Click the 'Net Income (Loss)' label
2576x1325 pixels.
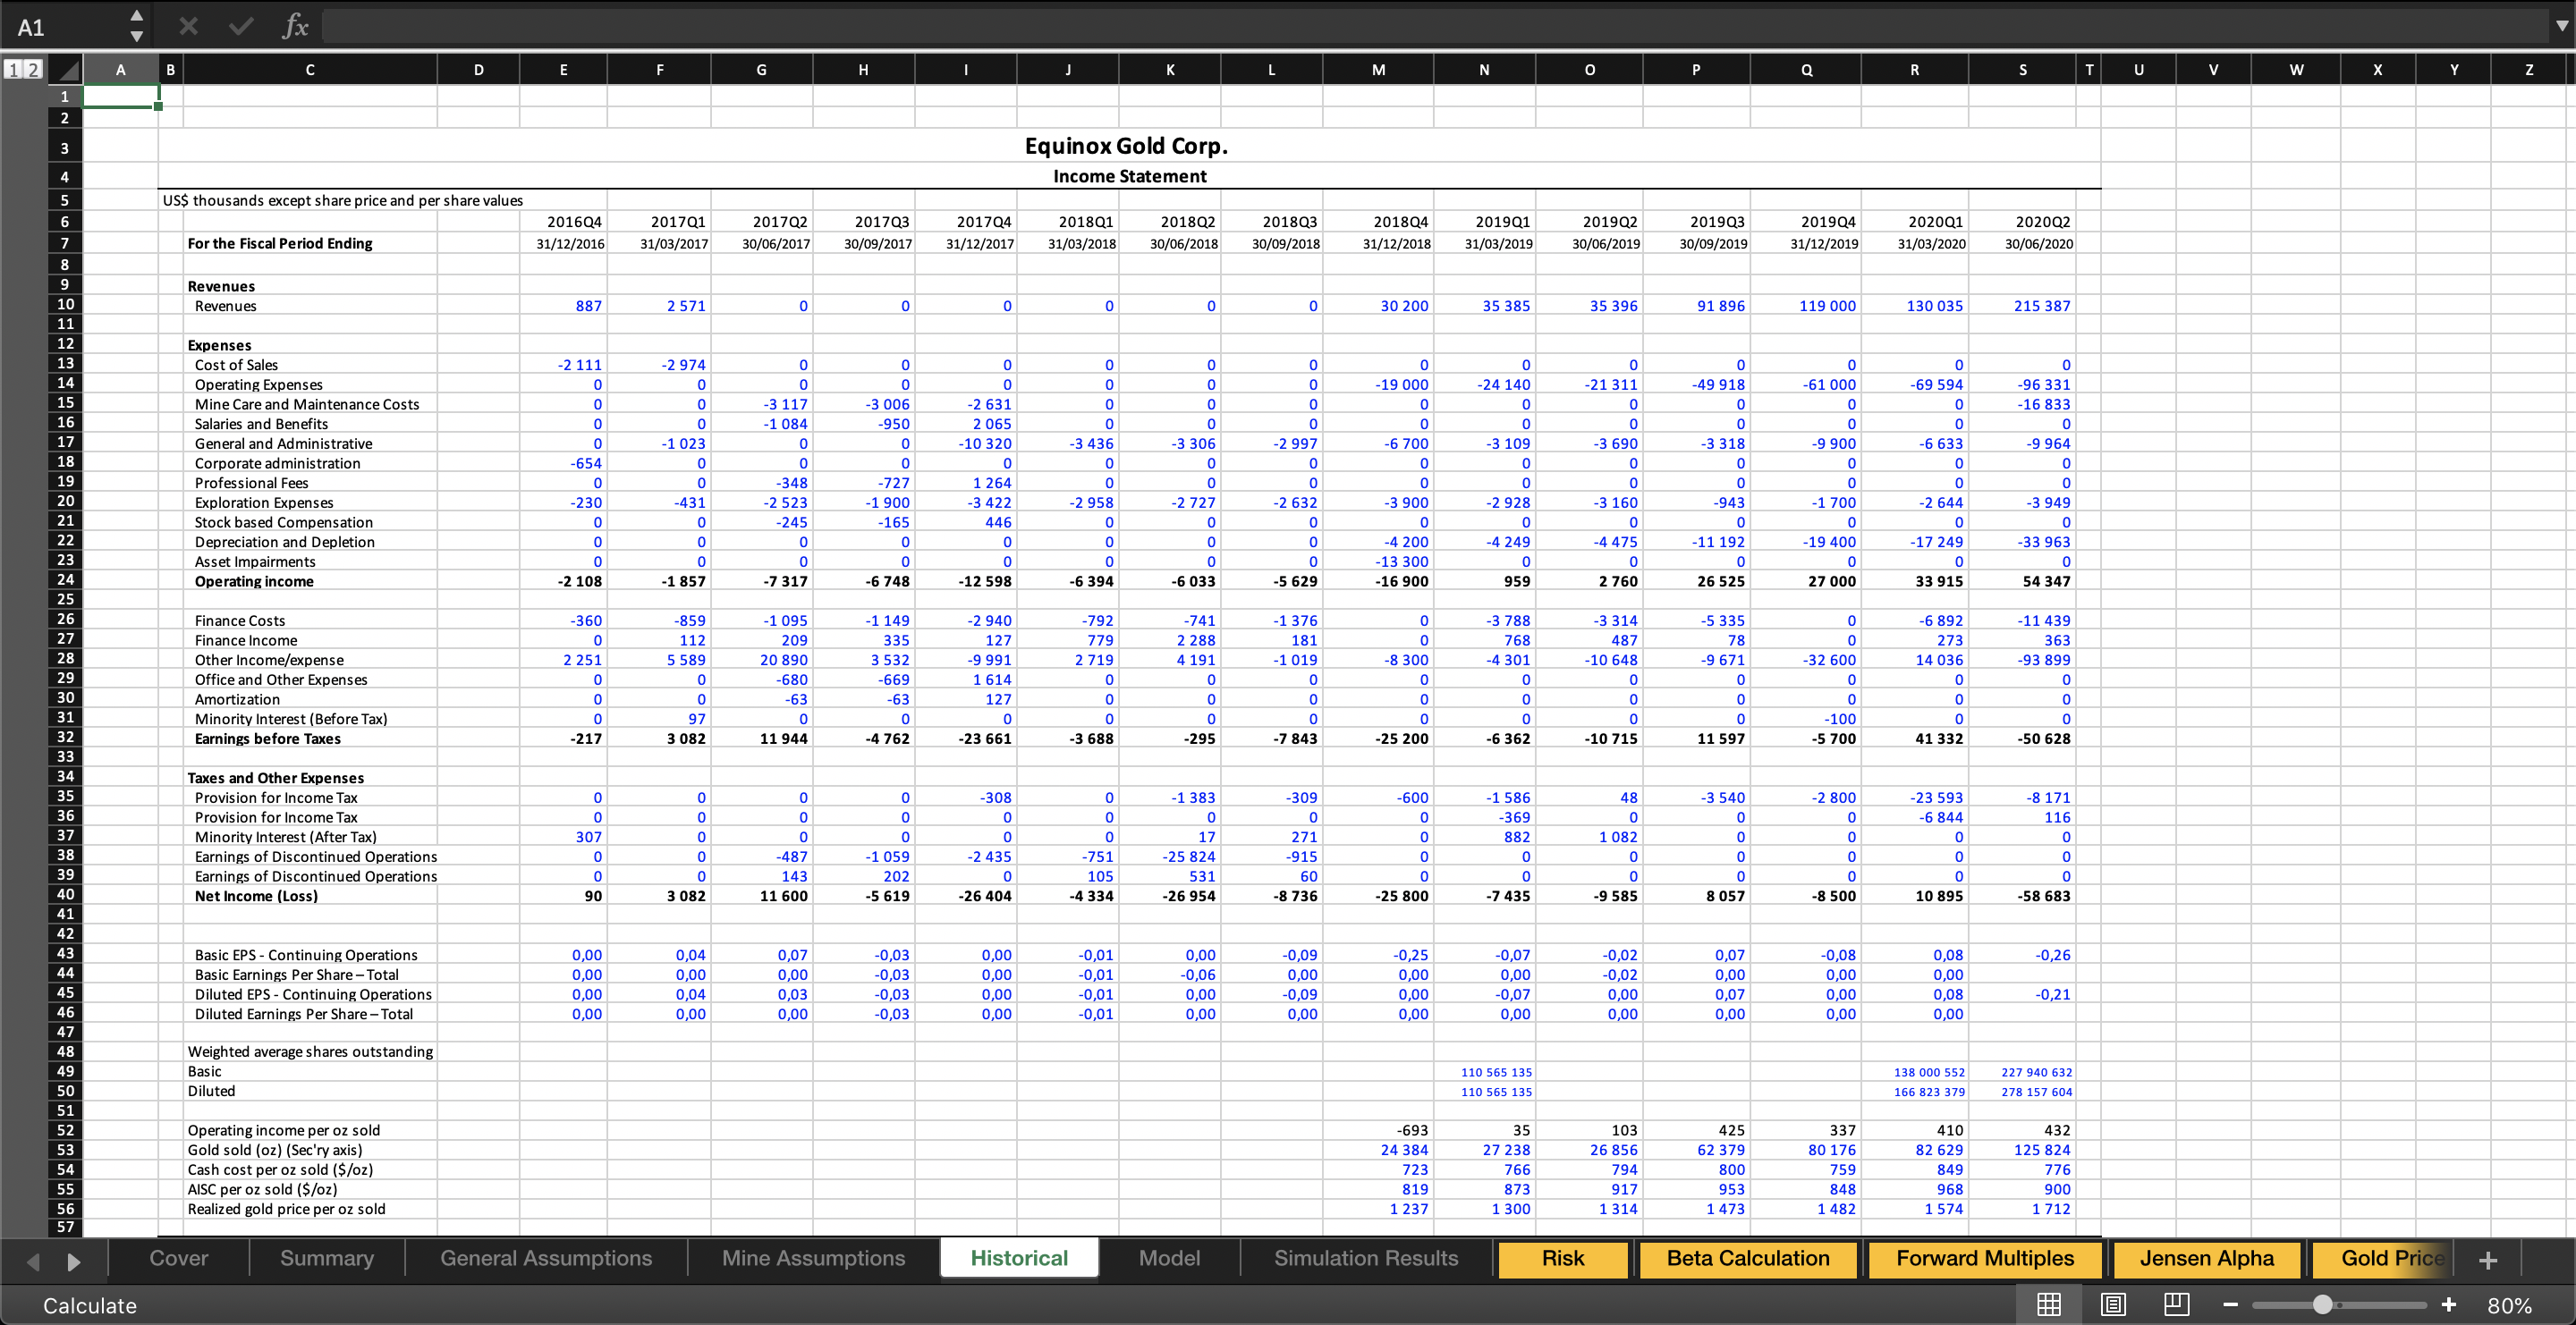[256, 895]
